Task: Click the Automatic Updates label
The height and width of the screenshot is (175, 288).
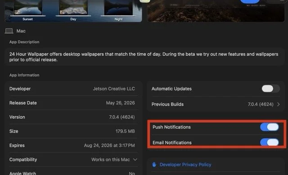Action: point(171,89)
